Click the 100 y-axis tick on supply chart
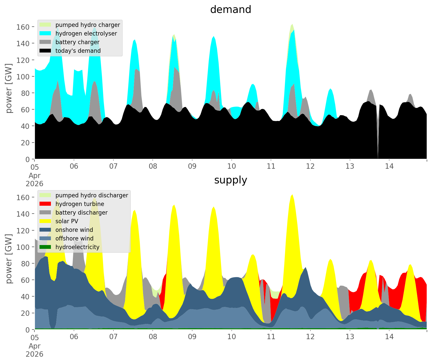The image size is (432, 363). coord(23,247)
